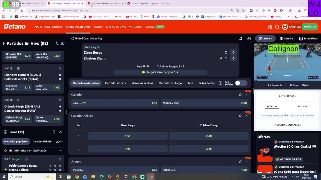Image resolution: width=321 pixels, height=180 pixels.
Task: Open Windows Start menu
Action: coord(4,177)
